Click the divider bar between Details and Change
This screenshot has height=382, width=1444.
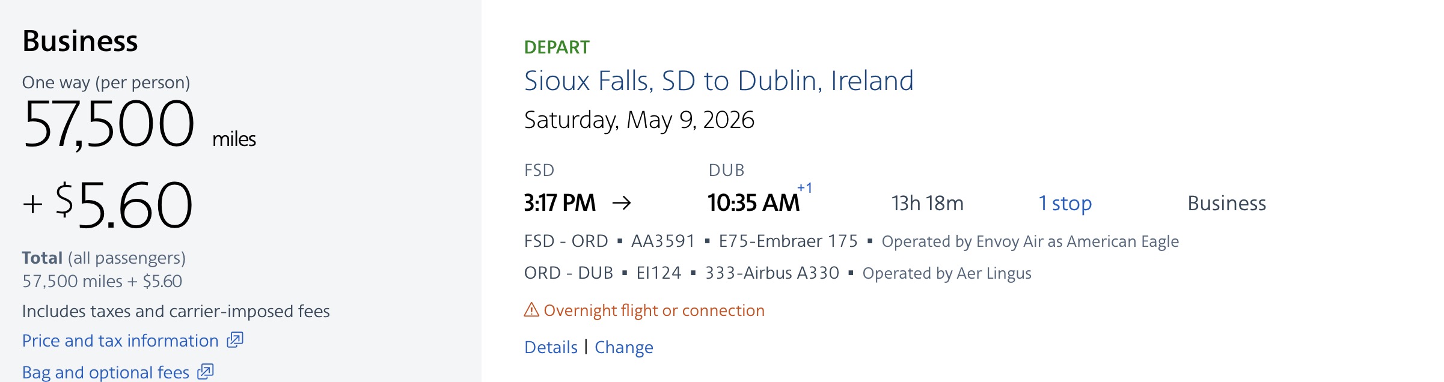click(584, 347)
